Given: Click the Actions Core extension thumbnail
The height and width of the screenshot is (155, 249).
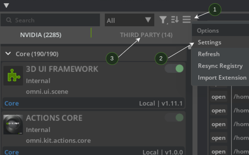Looking at the screenshot, I should (13, 125).
